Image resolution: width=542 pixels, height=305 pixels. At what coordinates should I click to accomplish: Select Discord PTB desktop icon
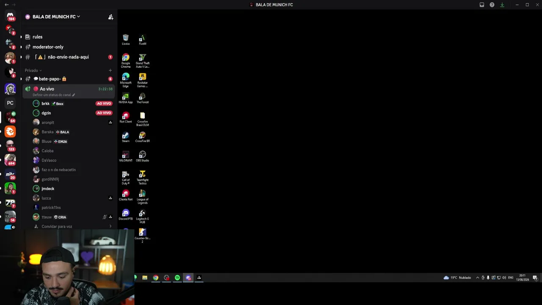(x=126, y=215)
